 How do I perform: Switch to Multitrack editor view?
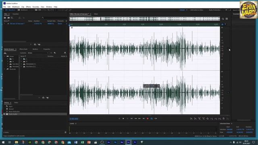point(23,10)
